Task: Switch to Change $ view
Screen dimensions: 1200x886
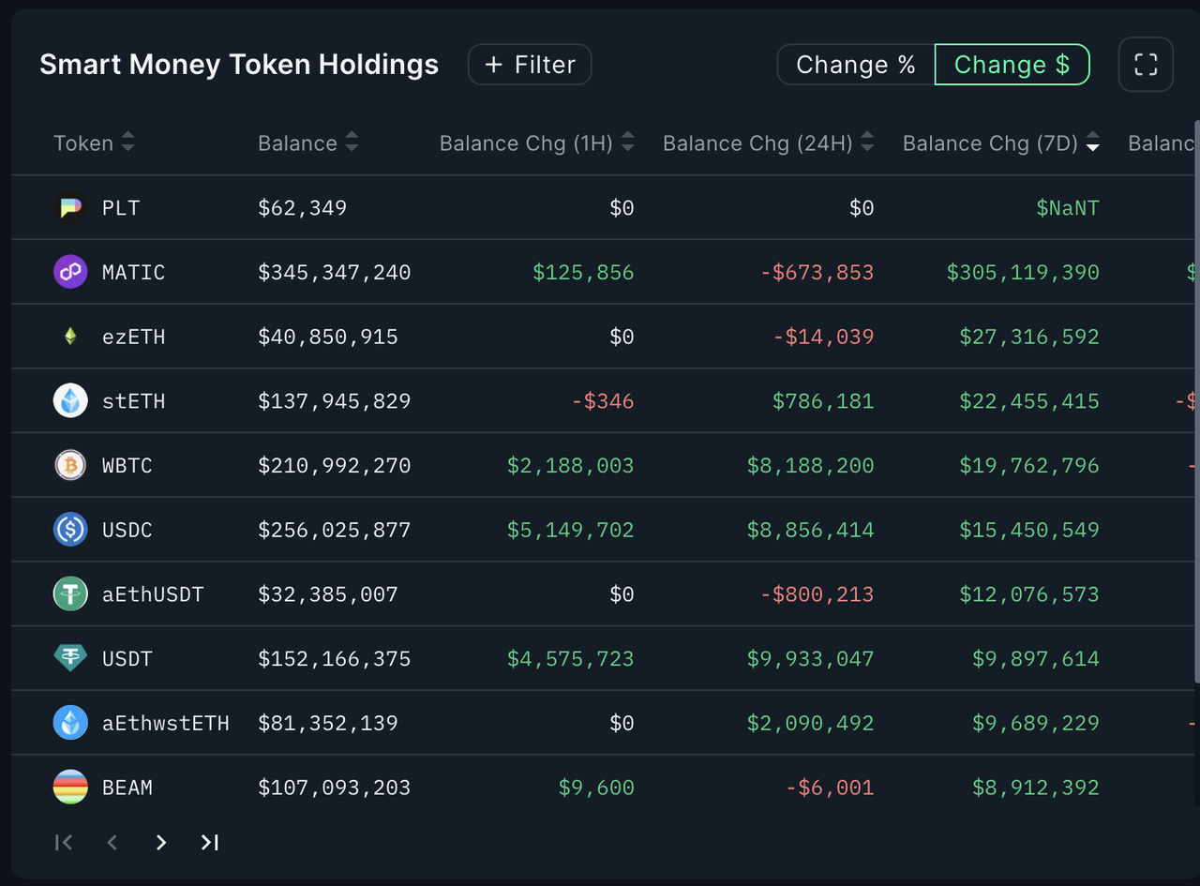Action: click(x=1012, y=65)
